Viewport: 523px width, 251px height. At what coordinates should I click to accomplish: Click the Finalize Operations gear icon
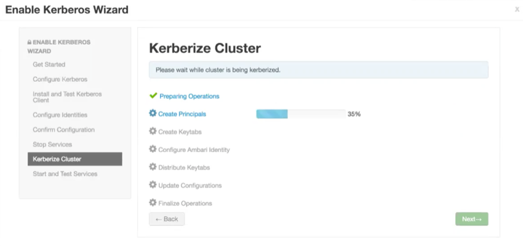153,202
